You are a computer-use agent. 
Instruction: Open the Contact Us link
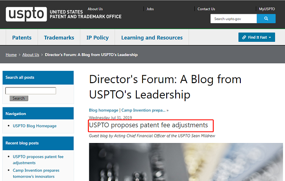206,9
